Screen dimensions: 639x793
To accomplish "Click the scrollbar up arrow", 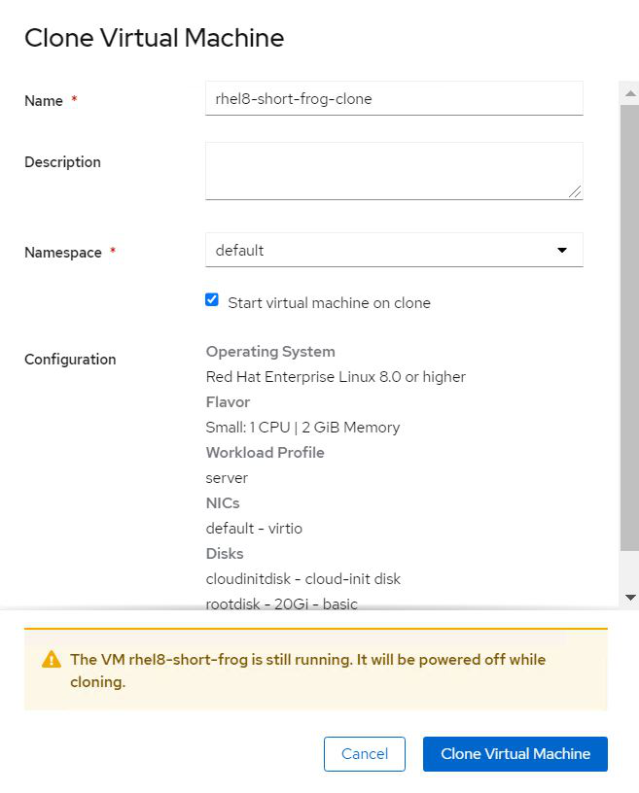I will pos(630,93).
